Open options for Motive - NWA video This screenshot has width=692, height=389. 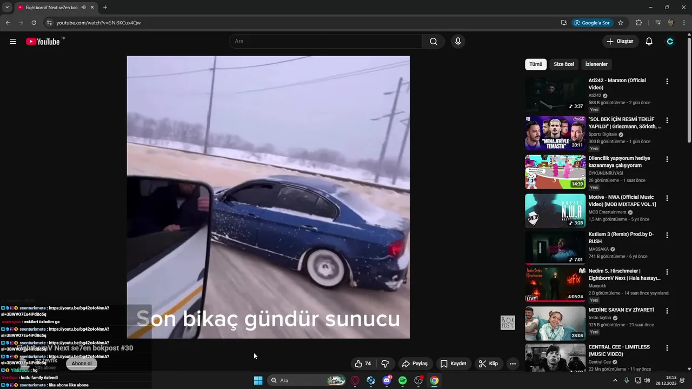(667, 198)
